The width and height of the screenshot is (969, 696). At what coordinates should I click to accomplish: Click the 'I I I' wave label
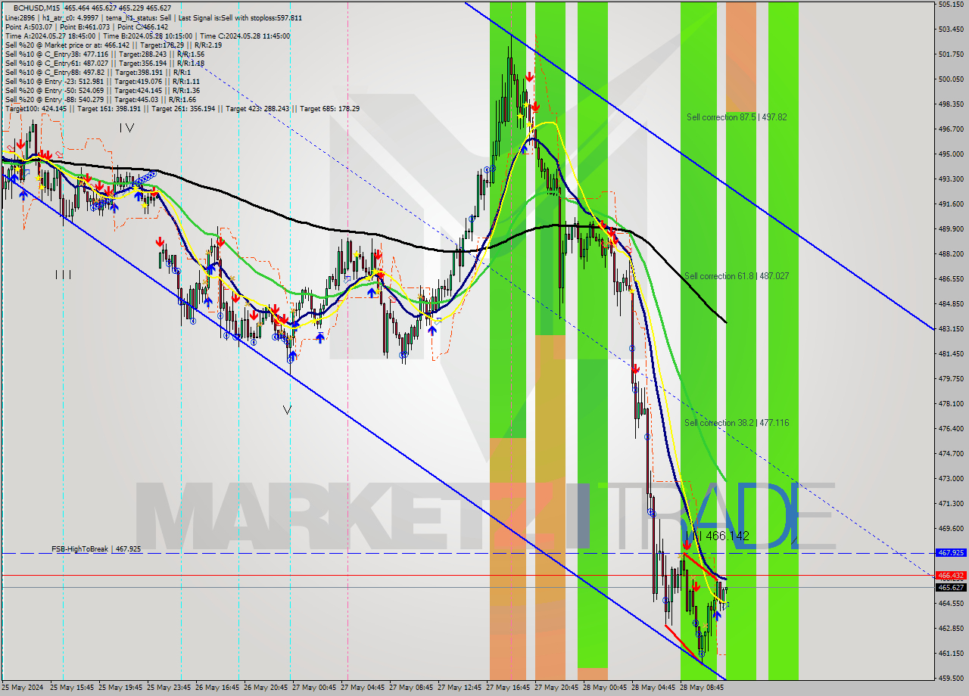click(x=63, y=275)
